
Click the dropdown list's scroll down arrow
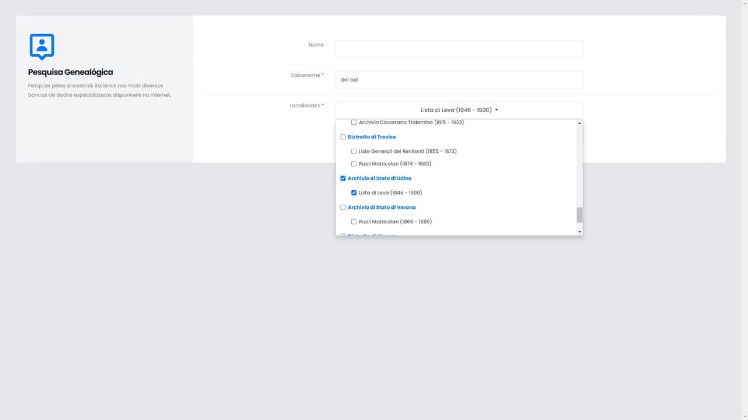pos(579,232)
